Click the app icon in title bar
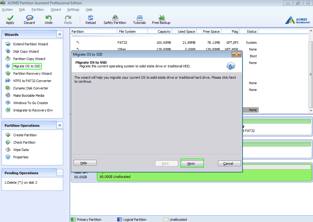The width and height of the screenshot is (313, 222). tap(3, 3)
